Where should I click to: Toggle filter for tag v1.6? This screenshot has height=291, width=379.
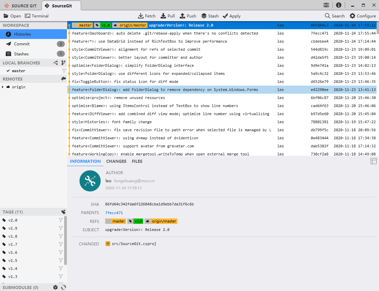coord(61,252)
